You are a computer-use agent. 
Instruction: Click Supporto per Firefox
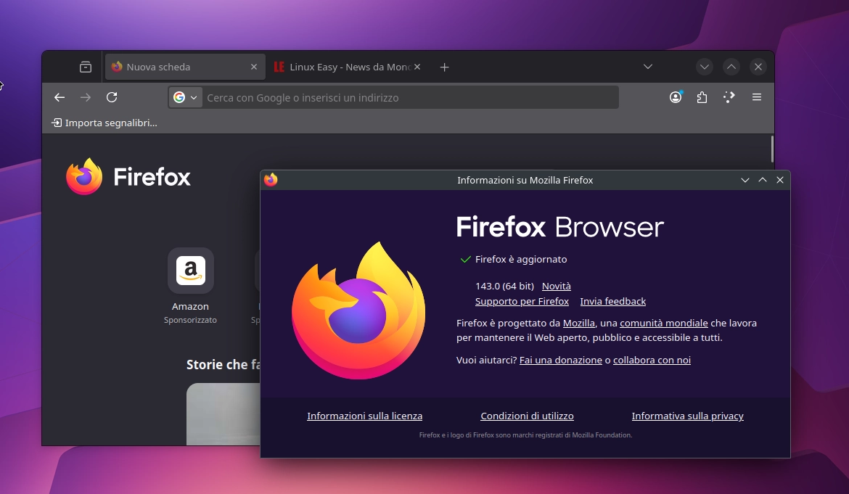click(x=522, y=301)
